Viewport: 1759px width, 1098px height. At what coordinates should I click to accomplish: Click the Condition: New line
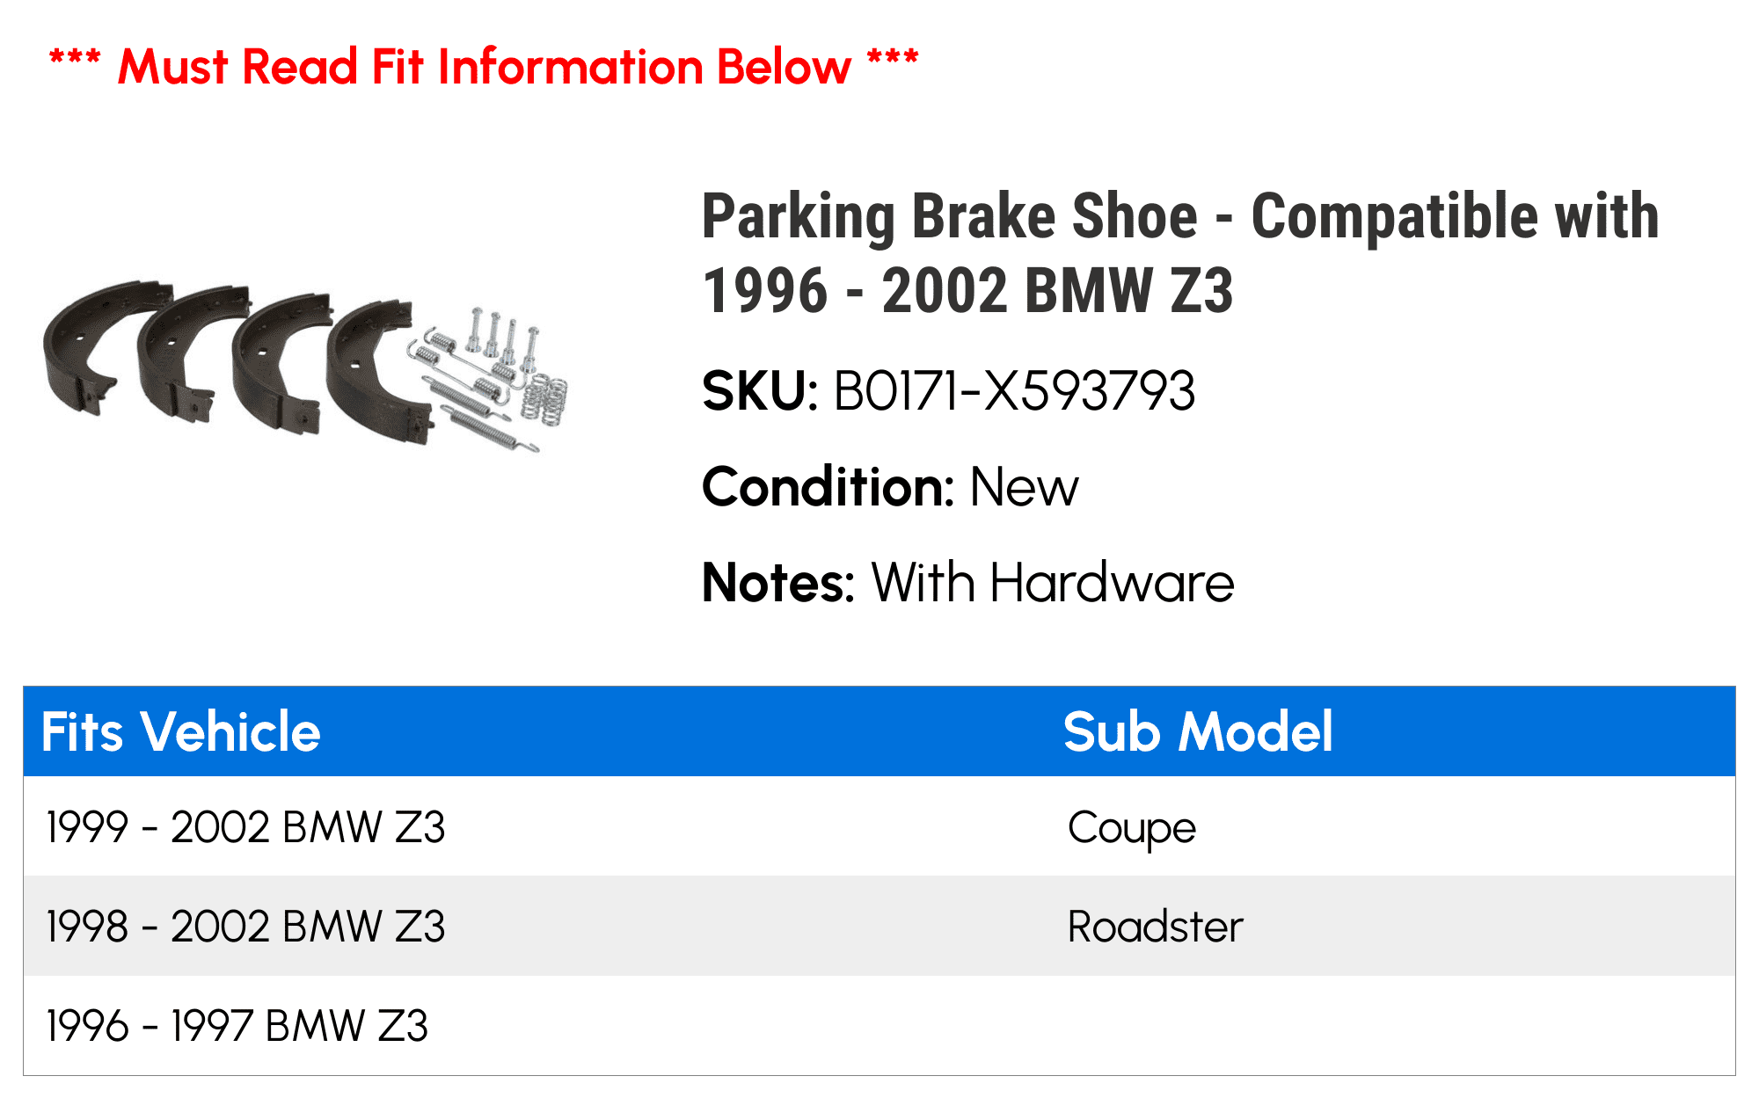click(890, 487)
